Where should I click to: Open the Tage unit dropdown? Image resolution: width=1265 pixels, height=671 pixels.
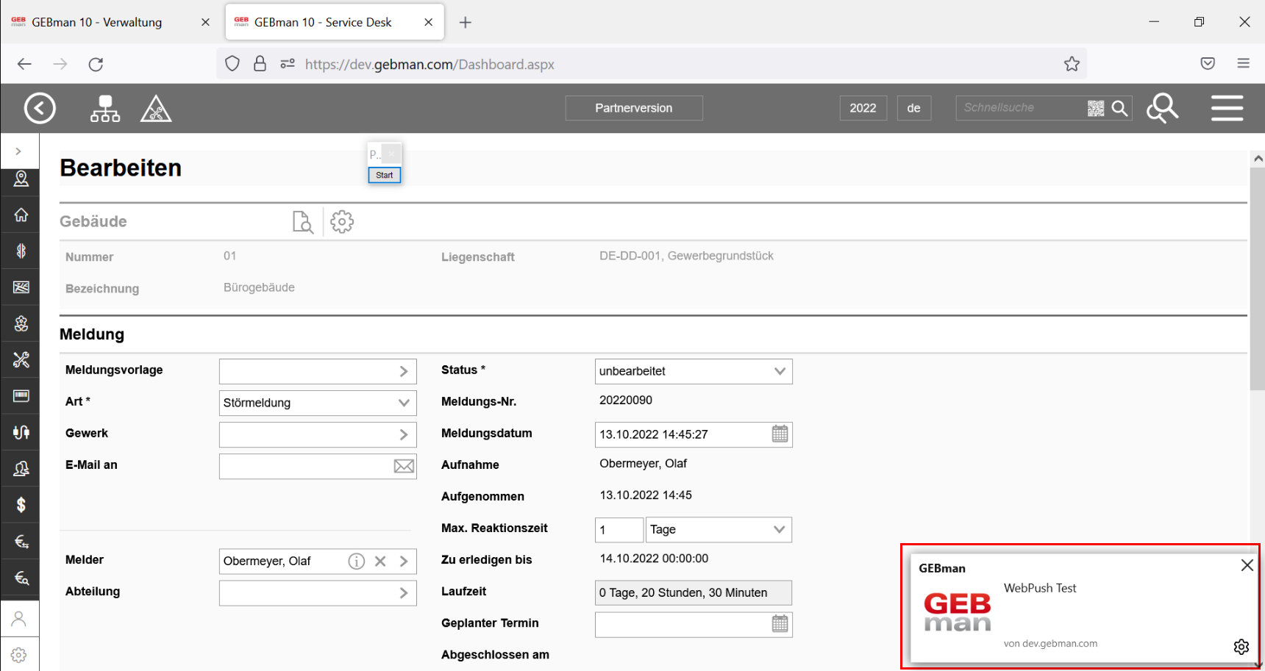point(719,530)
